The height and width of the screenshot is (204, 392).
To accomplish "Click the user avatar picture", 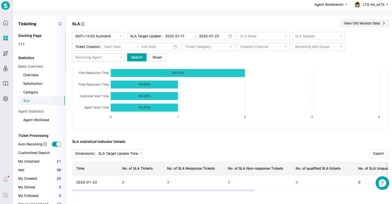I will click(x=357, y=5).
